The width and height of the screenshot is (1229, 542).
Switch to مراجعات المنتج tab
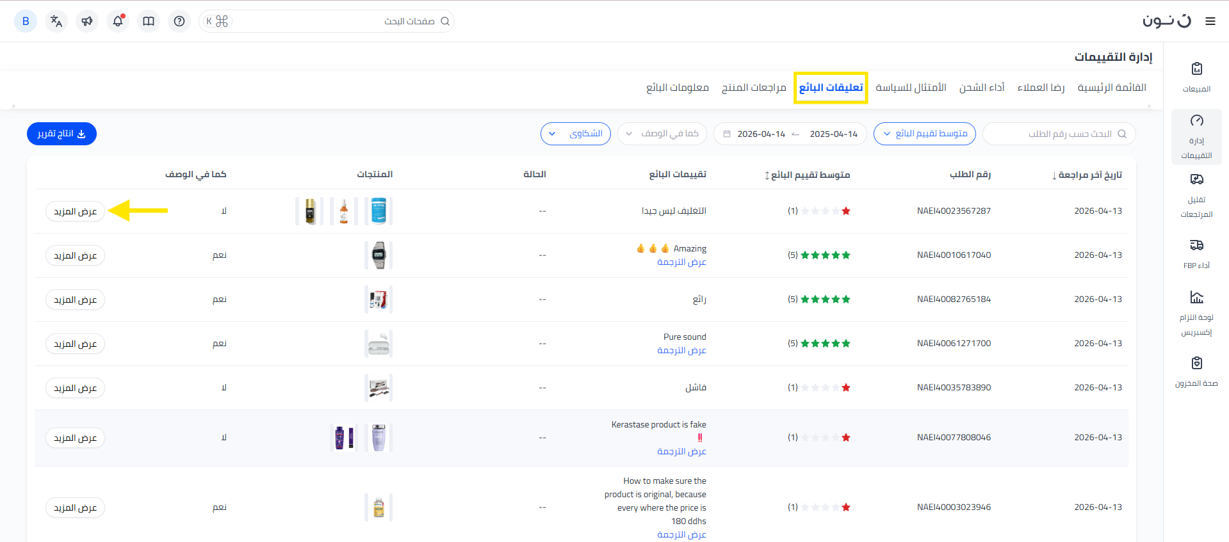pos(753,88)
